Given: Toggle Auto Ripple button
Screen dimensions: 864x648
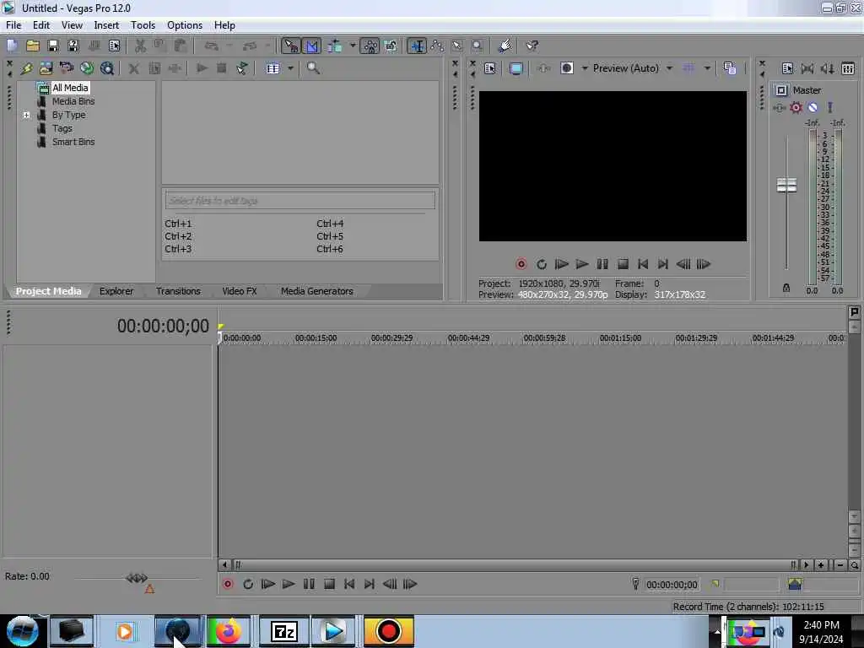Looking at the screenshot, I should (x=334, y=46).
